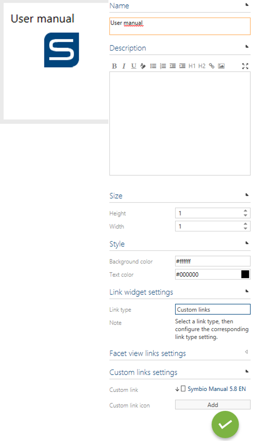Collapse the Custom links settings section
Screen dimensions: 253x441
[x=247, y=371]
